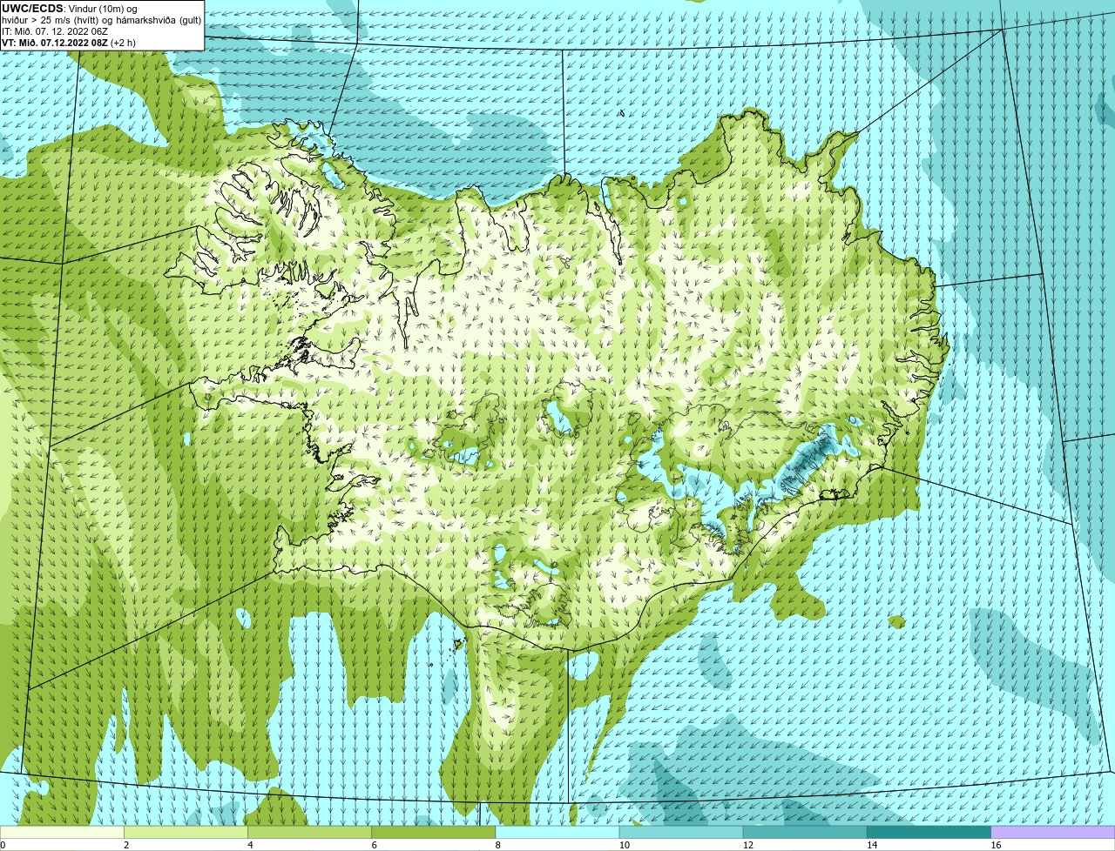Click the color bar label '14'
The image size is (1115, 851).
pyautogui.click(x=871, y=845)
